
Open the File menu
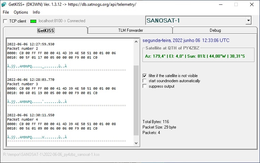pyautogui.click(x=6, y=12)
